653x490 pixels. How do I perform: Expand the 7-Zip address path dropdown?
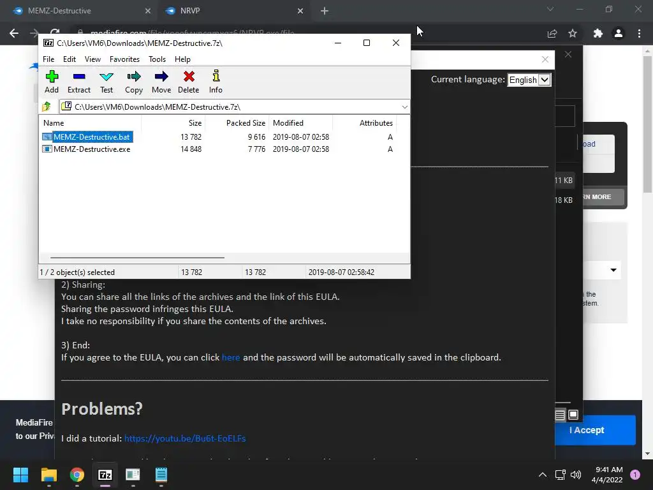pyautogui.click(x=404, y=107)
